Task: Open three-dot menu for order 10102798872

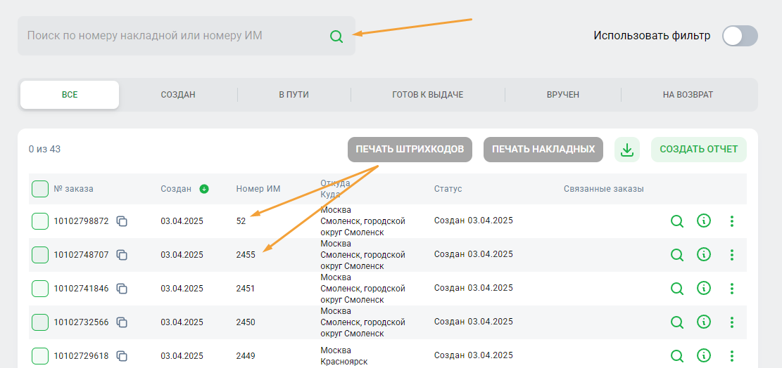Action: (x=732, y=221)
